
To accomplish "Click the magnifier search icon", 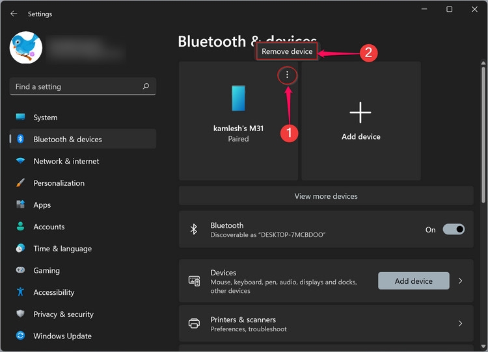I will [x=146, y=86].
